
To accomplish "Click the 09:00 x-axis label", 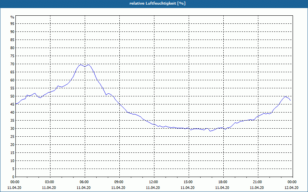I will 119,182.
